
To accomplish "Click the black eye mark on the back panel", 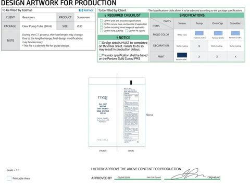I will click(131, 82).
